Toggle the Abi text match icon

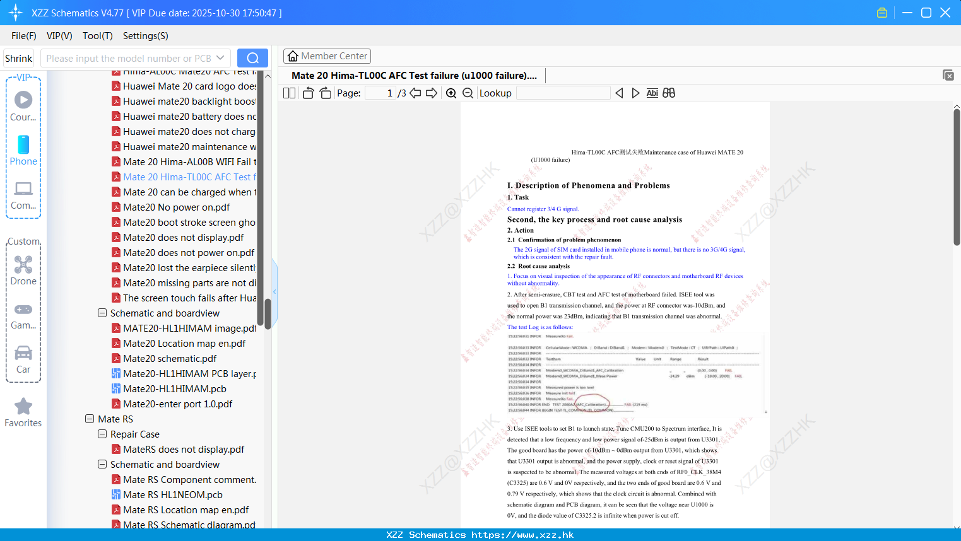652,93
